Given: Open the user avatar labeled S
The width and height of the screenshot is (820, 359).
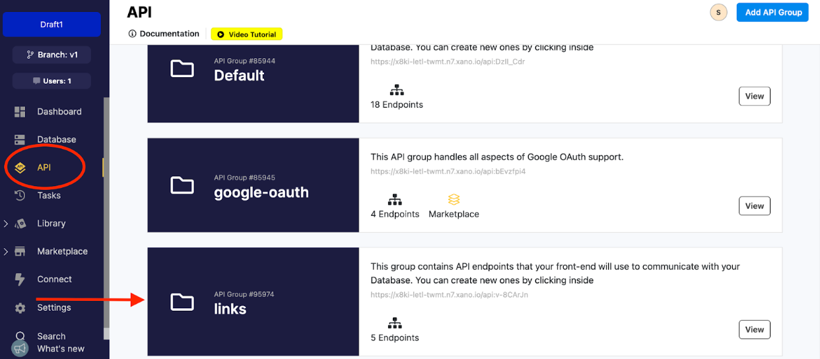Looking at the screenshot, I should pyautogui.click(x=718, y=13).
